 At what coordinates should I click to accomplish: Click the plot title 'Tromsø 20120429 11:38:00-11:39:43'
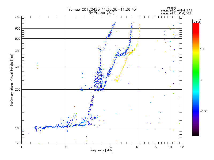coord(101,9)
